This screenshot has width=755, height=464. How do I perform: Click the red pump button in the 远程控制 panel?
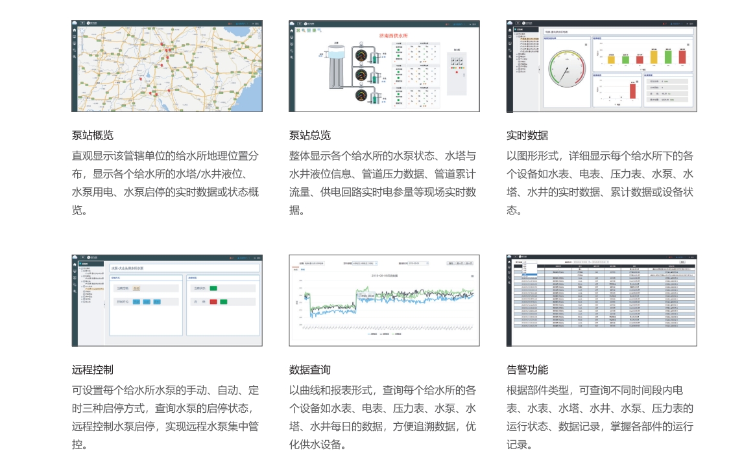[x=213, y=302]
